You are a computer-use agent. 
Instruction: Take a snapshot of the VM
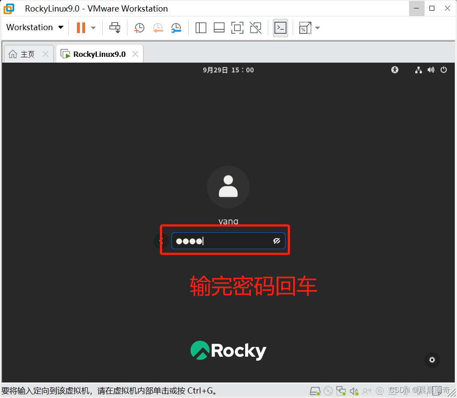[139, 28]
